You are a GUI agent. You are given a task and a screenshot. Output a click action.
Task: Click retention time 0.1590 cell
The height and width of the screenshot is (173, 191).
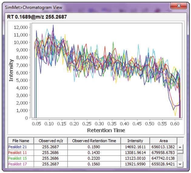coord(94,147)
